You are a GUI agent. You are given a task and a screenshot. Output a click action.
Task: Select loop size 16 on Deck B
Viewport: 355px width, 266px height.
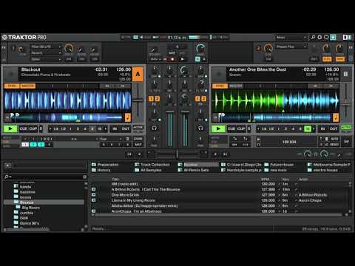pos(308,129)
